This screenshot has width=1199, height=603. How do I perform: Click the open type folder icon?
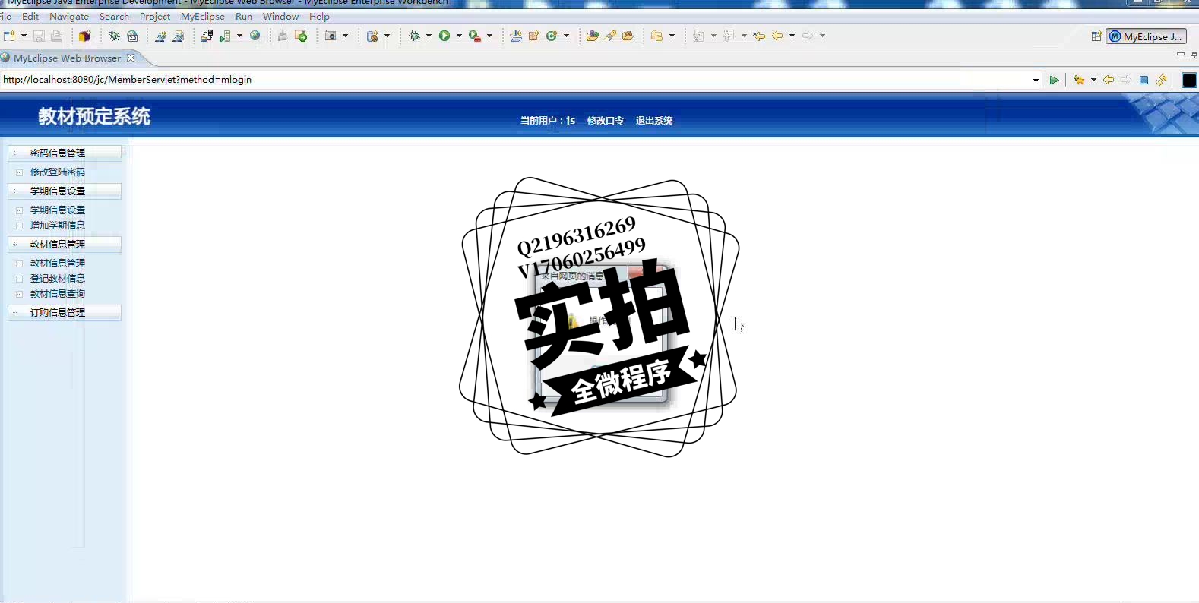click(x=593, y=36)
